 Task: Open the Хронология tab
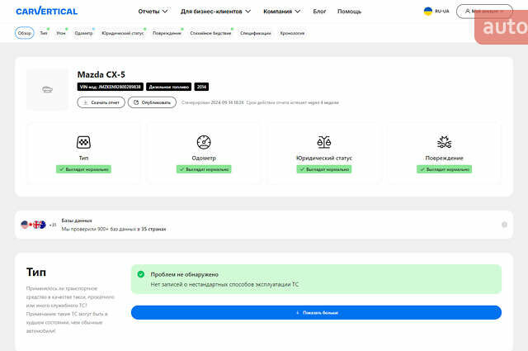(292, 33)
